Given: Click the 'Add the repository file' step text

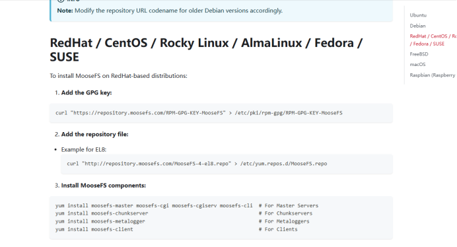Looking at the screenshot, I should [x=94, y=135].
